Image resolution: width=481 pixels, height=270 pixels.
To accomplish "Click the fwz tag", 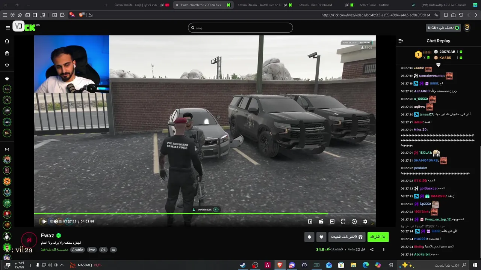I will click(x=92, y=250).
